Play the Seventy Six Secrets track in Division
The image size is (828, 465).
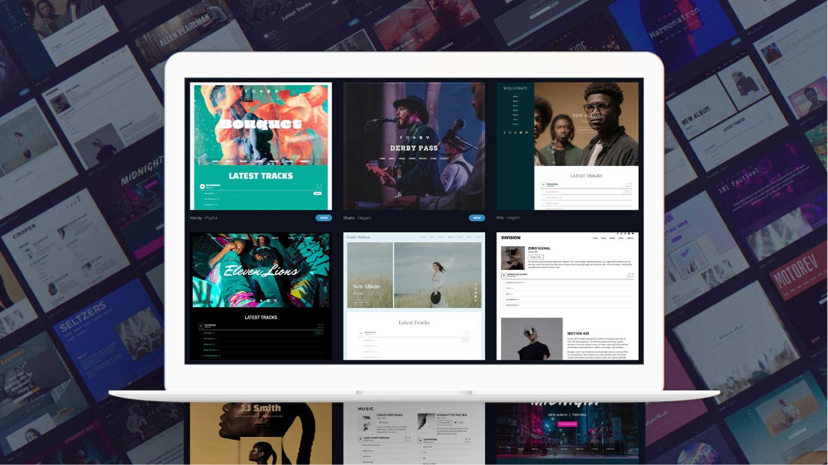point(503,275)
